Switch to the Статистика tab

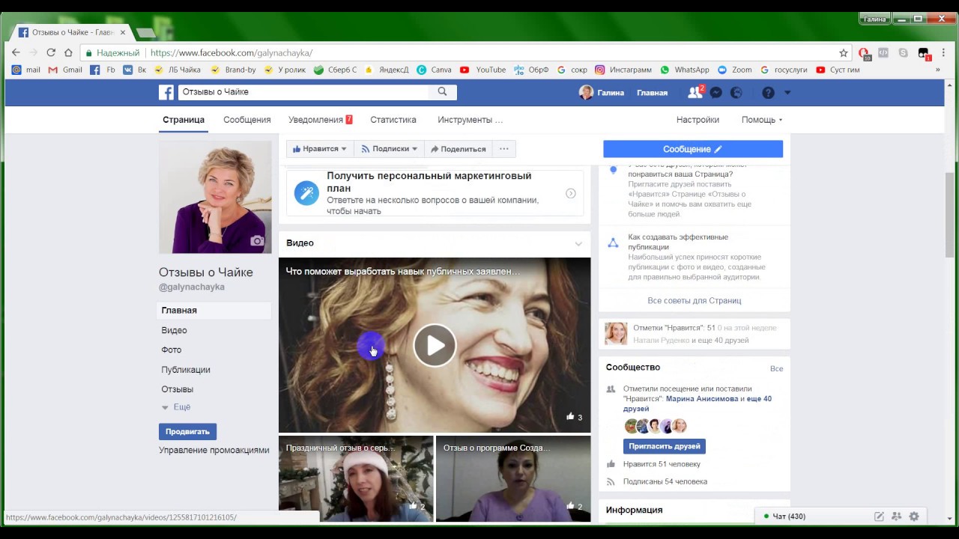click(393, 120)
